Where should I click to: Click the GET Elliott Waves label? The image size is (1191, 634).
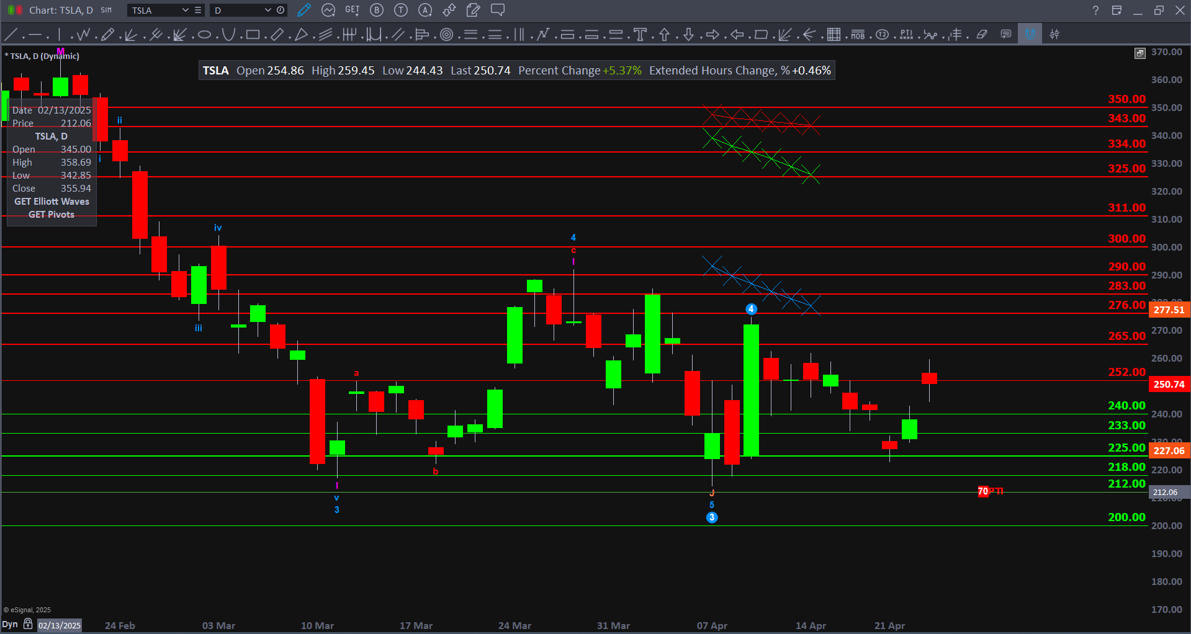pyautogui.click(x=52, y=202)
